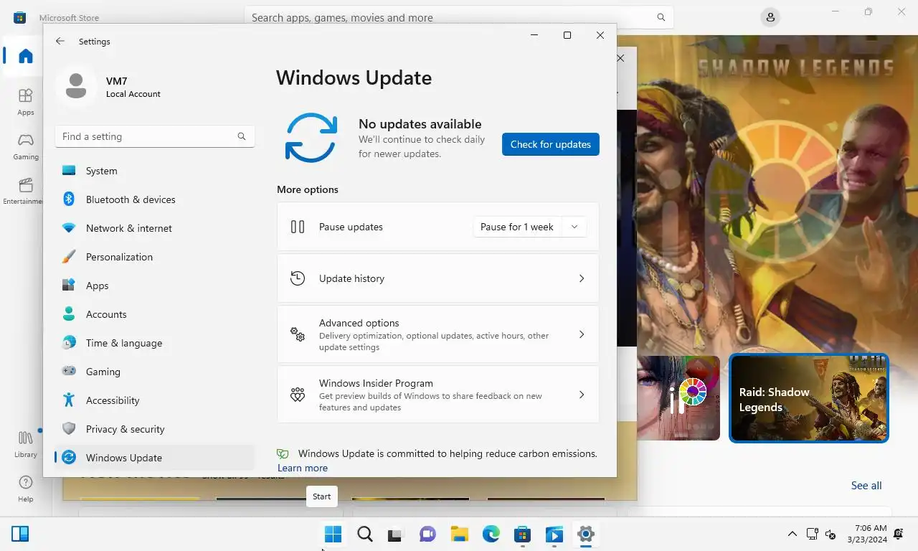Screen dimensions: 918x551
Task: Open the VM7 Local Account profile
Action: coord(108,87)
